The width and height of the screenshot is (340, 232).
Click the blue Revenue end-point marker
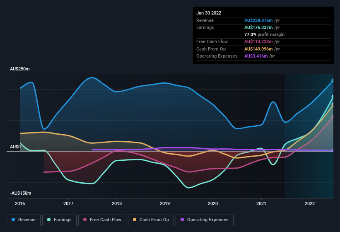tap(333, 80)
